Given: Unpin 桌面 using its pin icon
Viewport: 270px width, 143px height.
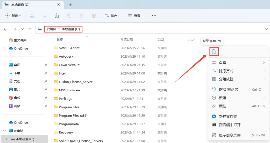Looking at the screenshot, I should coord(46,65).
